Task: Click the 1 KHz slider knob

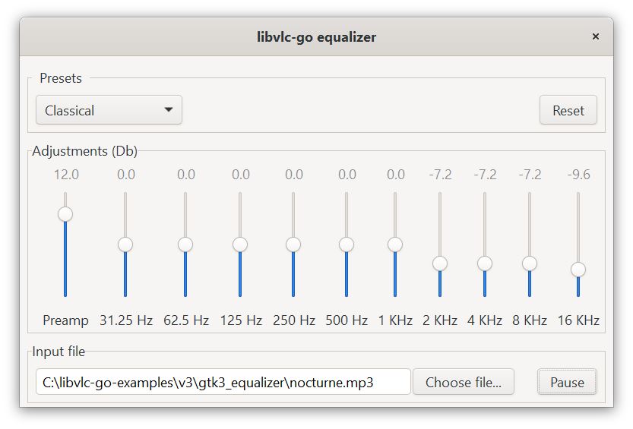Action: (395, 244)
